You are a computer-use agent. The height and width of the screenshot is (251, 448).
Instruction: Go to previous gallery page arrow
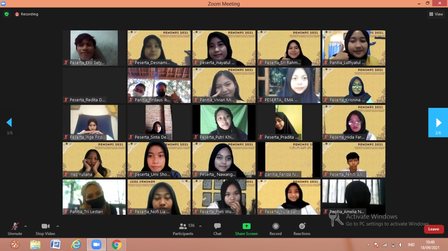click(x=9, y=123)
